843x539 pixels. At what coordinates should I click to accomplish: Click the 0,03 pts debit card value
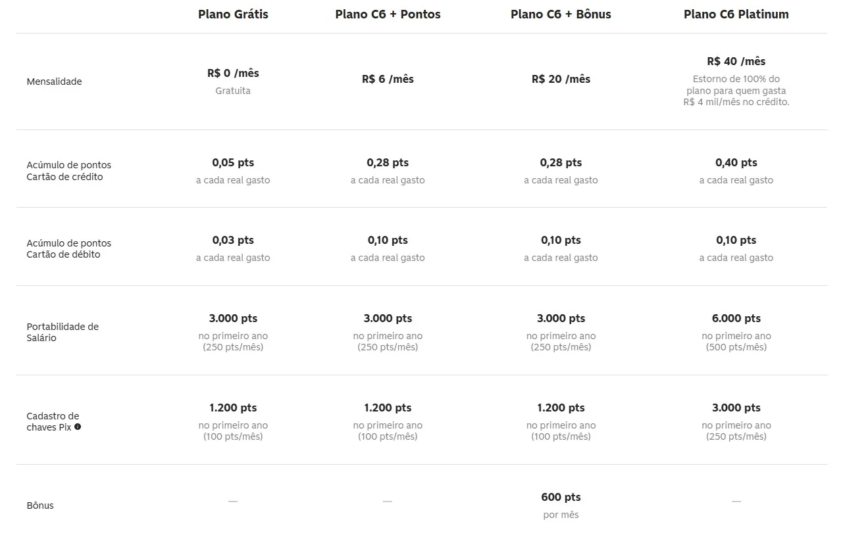(x=233, y=240)
